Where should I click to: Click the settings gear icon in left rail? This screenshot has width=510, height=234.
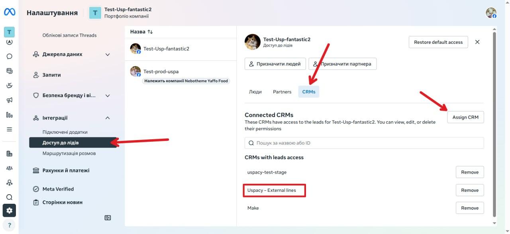(x=10, y=211)
